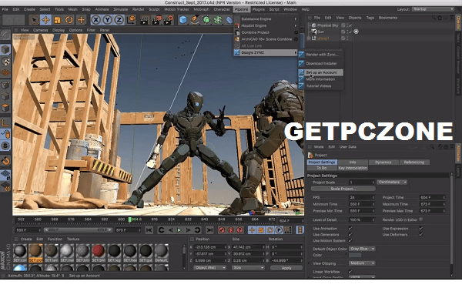The height and width of the screenshot is (288, 462).
Task: Open Cameras menu in viewport
Action: pyautogui.click(x=40, y=30)
